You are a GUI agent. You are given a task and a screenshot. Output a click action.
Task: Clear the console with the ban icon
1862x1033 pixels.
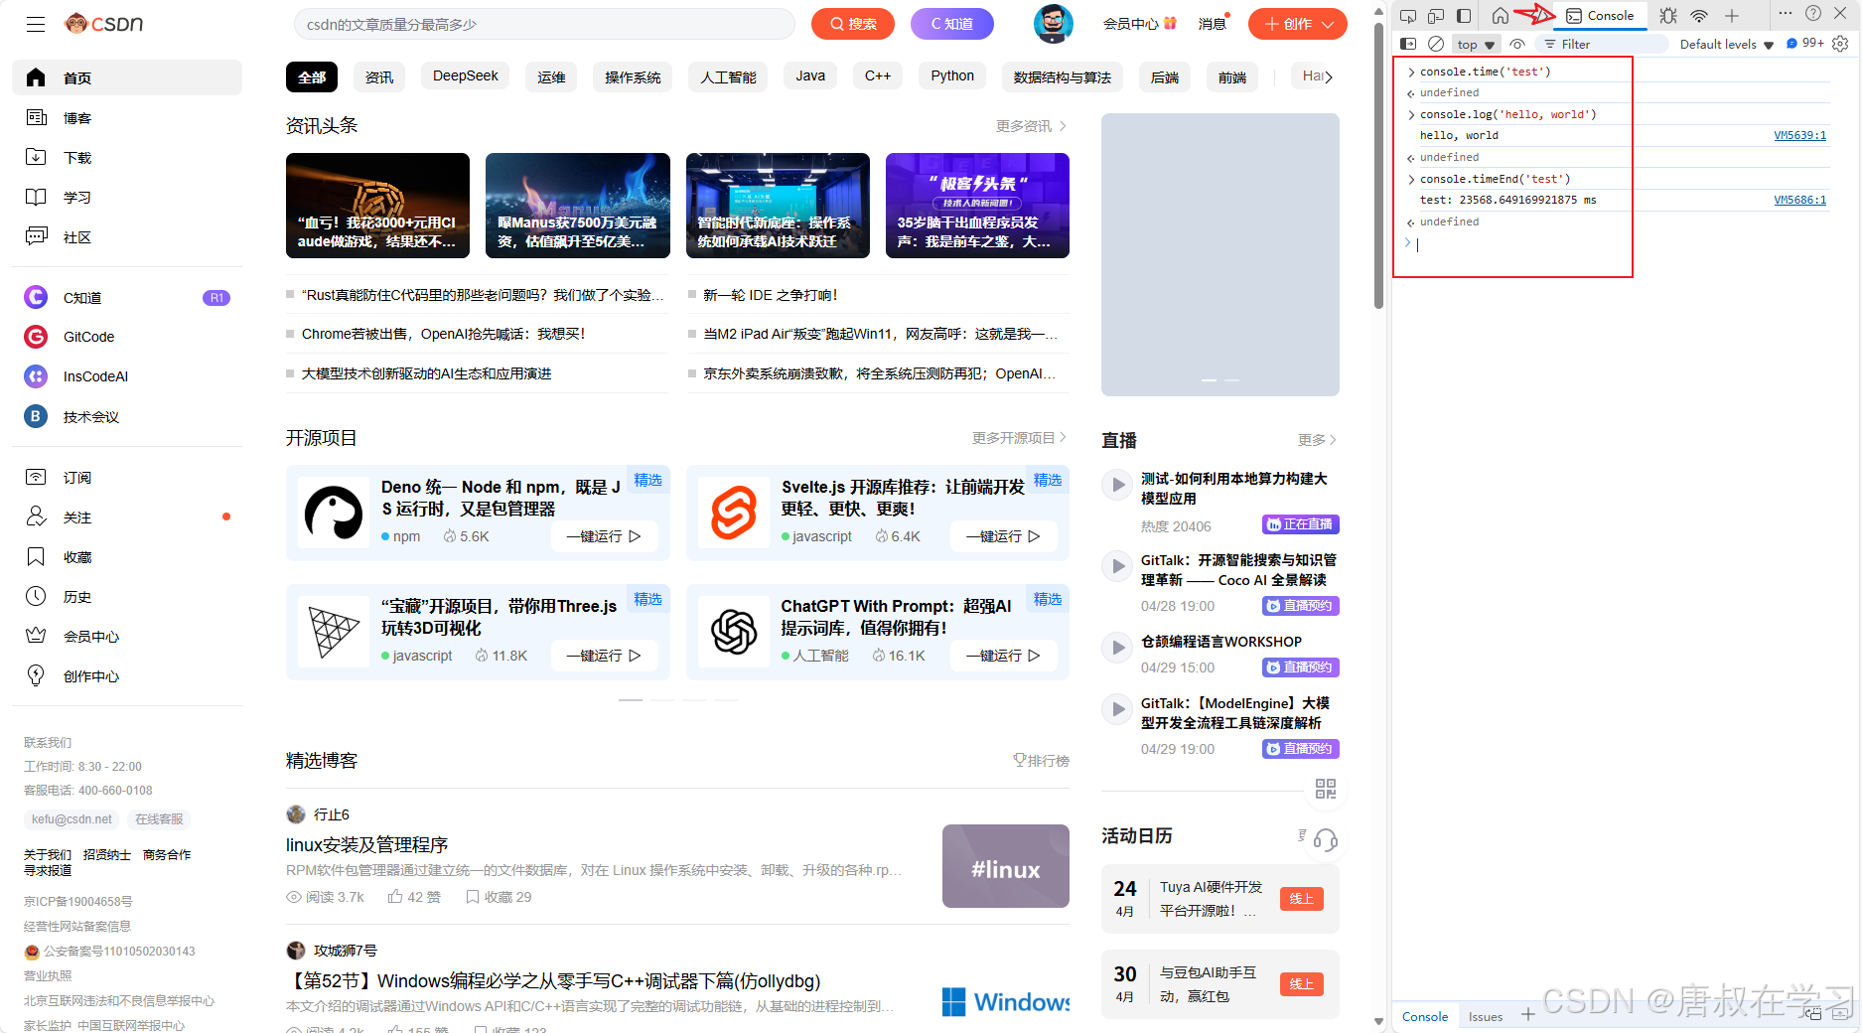(x=1436, y=44)
